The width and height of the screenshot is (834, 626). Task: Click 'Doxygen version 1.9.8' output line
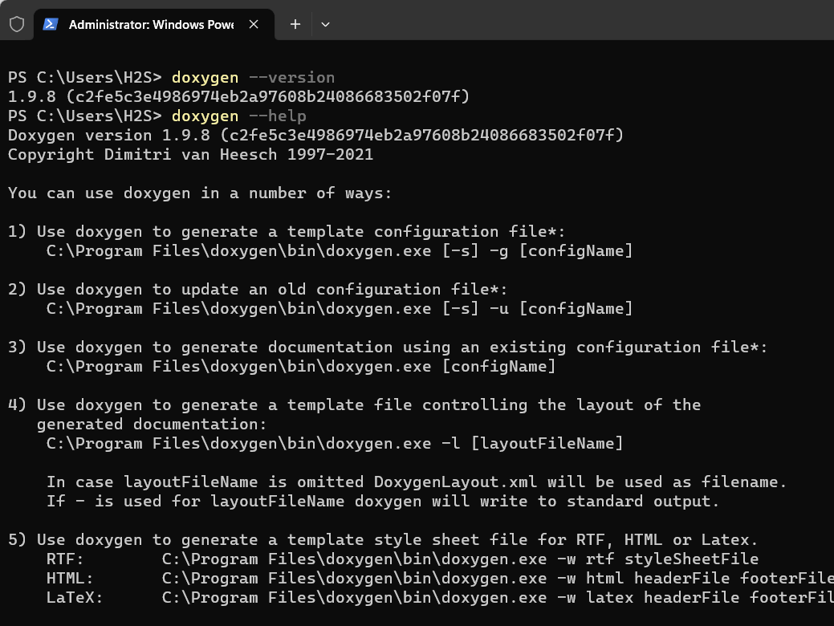pos(315,135)
